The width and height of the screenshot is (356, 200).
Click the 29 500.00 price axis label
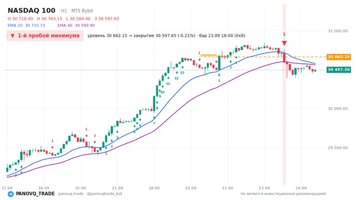338,148
